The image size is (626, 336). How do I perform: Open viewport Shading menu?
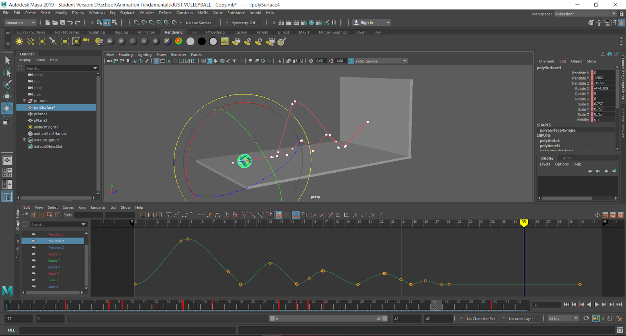click(x=126, y=55)
